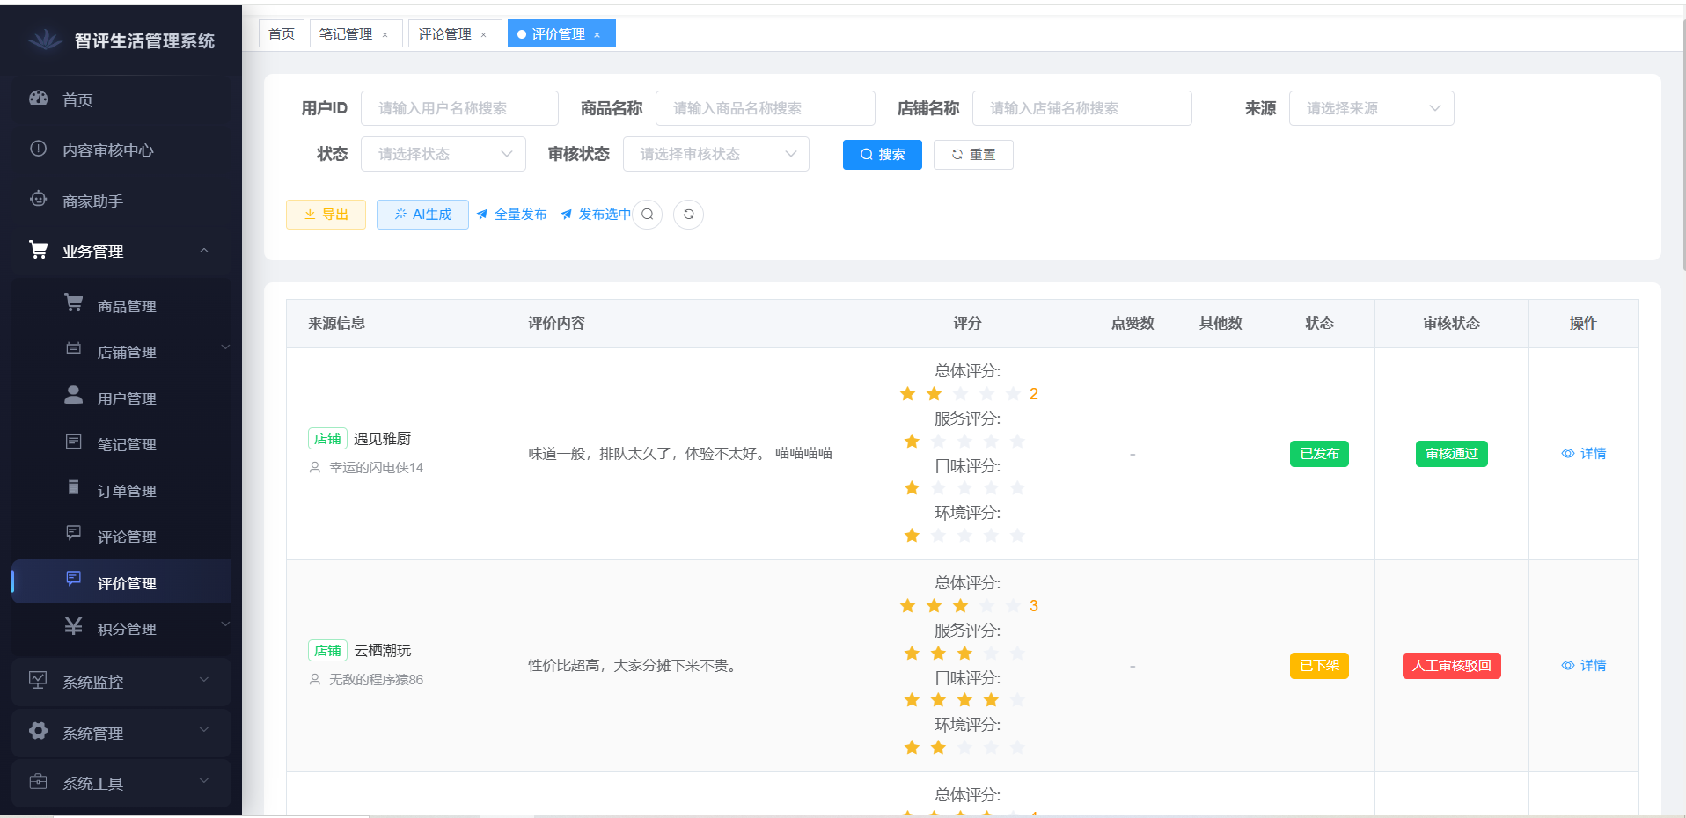Open the 状态 status dropdown
Viewport: 1686px width, 818px height.
click(x=443, y=154)
